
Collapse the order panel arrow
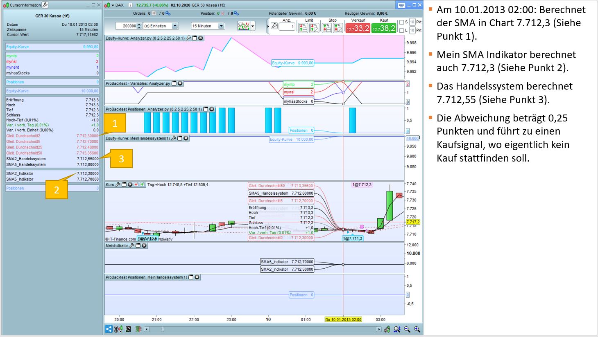268,26
